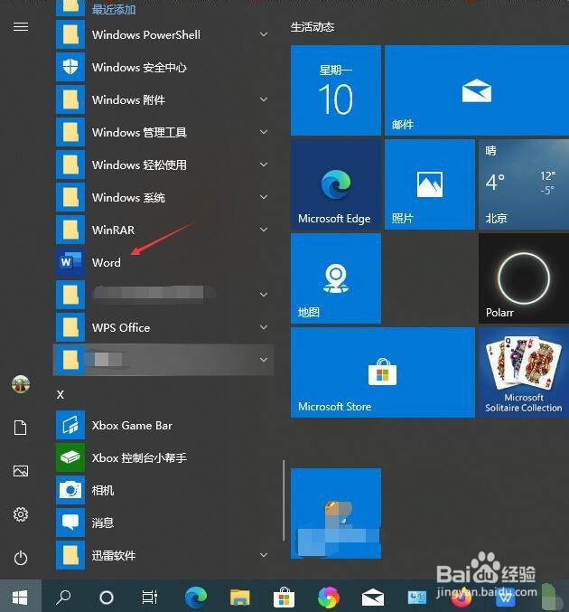Open the Microsoft Store tile

pyautogui.click(x=383, y=372)
